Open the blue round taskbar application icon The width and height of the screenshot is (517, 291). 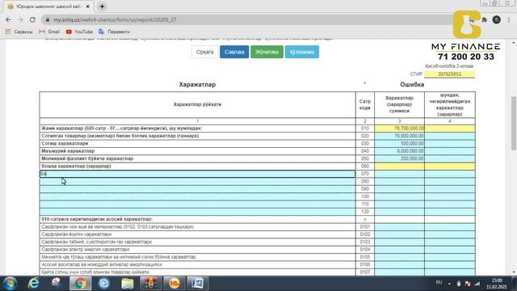coord(104,284)
